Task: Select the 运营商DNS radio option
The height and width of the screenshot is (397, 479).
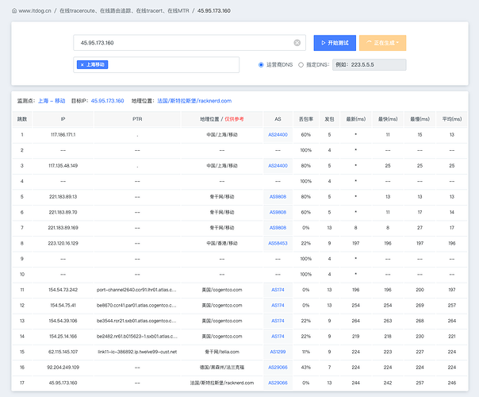Action: click(x=261, y=65)
